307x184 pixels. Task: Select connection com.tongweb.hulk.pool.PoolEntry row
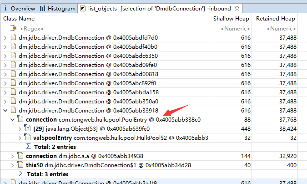[149, 120]
